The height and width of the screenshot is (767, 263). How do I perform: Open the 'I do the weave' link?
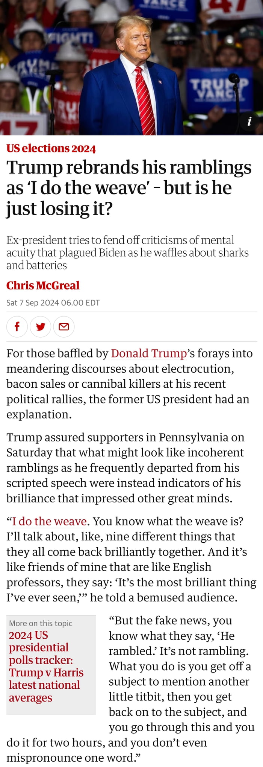[50, 521]
